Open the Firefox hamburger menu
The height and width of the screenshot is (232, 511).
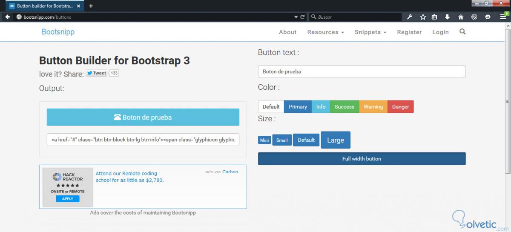503,17
